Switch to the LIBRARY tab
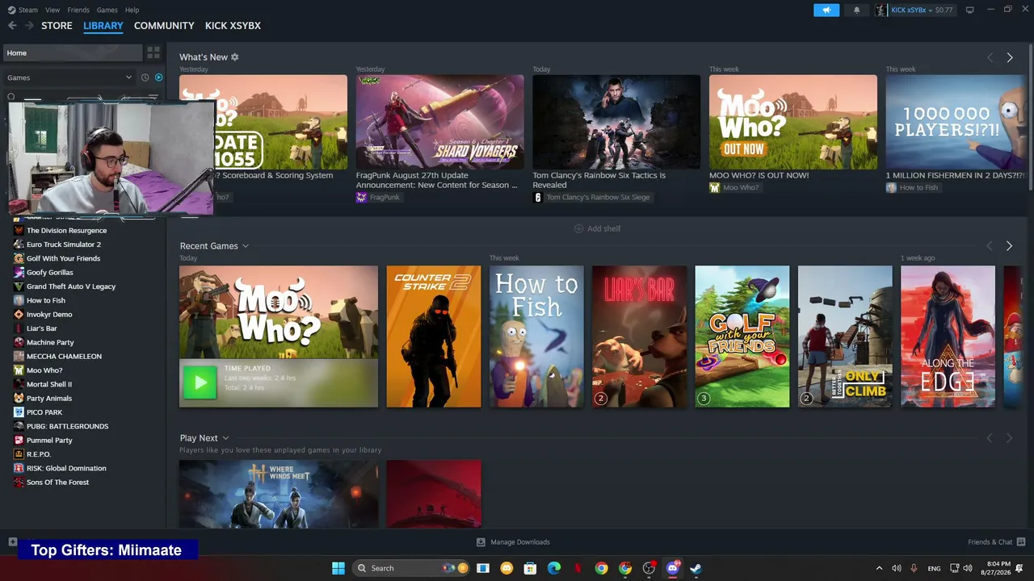The image size is (1034, 581). (x=103, y=26)
